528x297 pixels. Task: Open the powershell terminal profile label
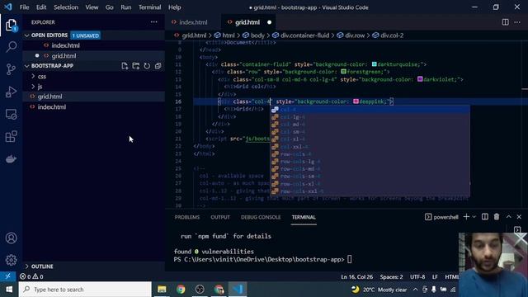441,217
